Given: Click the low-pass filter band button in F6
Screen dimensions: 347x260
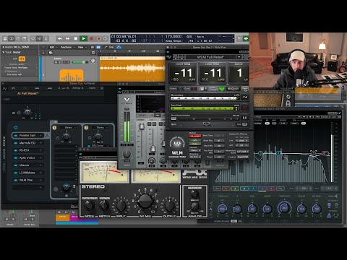Looking at the screenshot, I should coord(280,188).
